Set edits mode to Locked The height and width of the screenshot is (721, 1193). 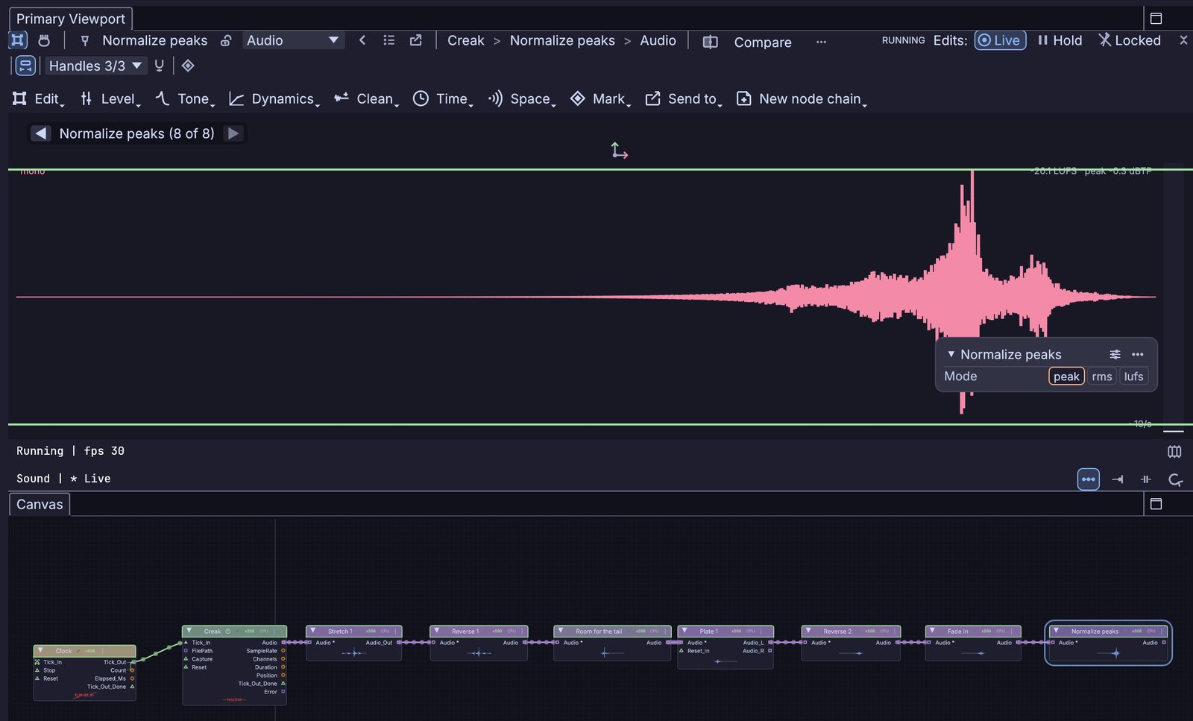coord(1130,40)
